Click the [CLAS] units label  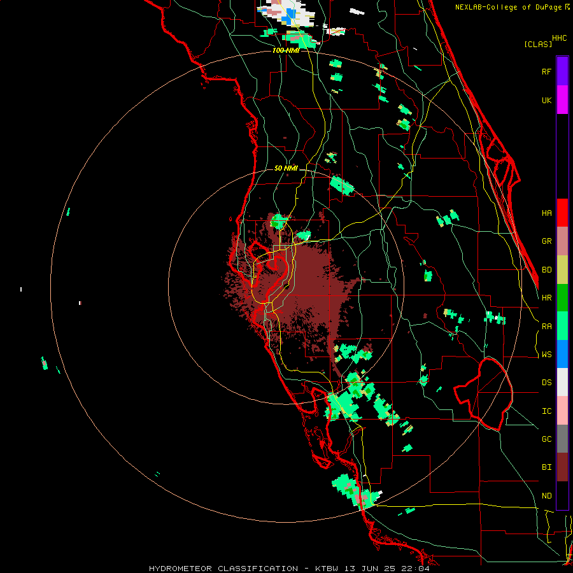pos(538,44)
